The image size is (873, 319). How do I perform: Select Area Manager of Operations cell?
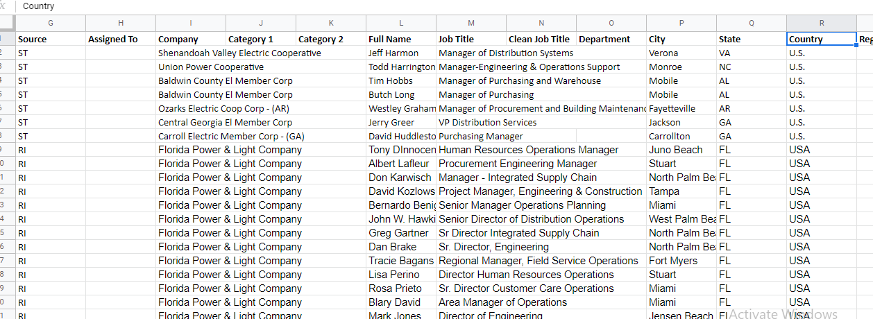coord(502,302)
